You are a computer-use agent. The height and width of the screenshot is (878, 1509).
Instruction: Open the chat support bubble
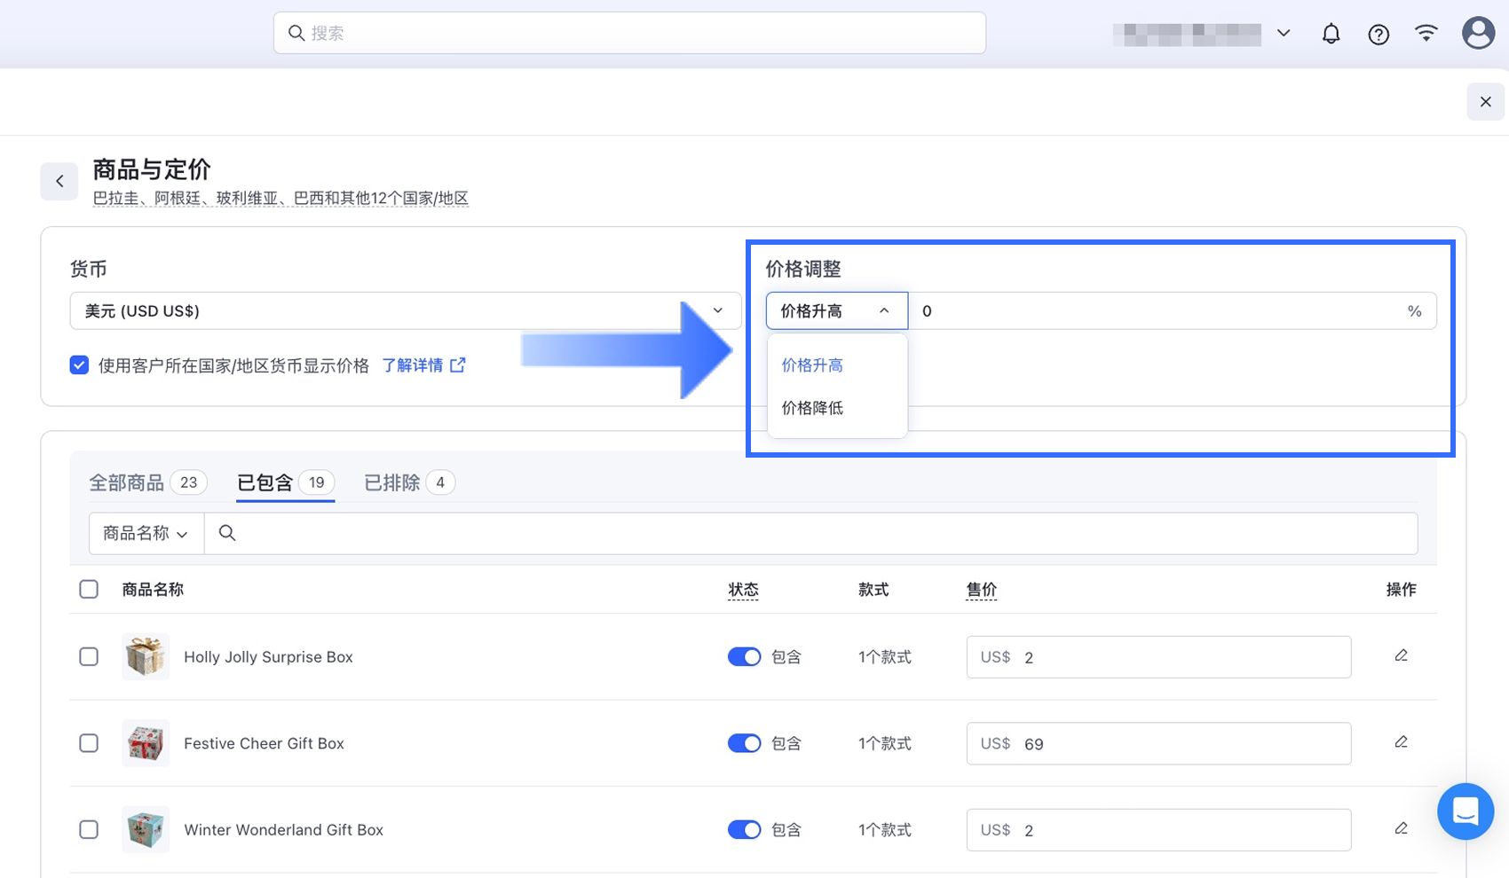tap(1466, 811)
